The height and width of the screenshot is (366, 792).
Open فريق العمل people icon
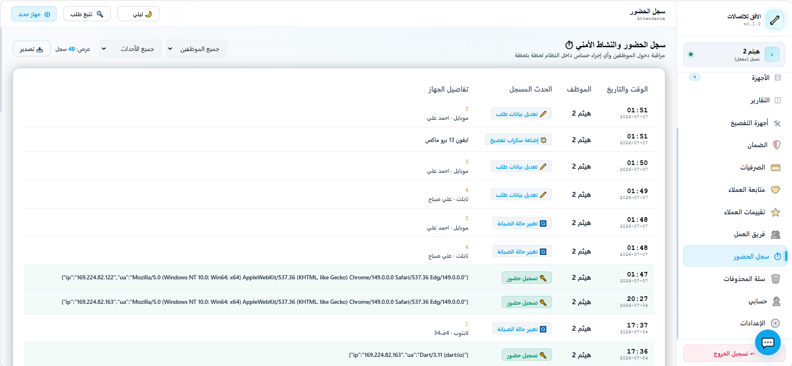pyautogui.click(x=775, y=235)
